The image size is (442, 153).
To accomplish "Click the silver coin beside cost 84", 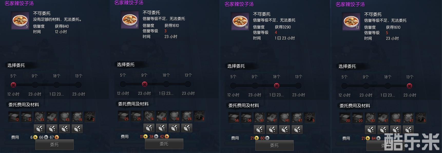I will coord(379,138).
